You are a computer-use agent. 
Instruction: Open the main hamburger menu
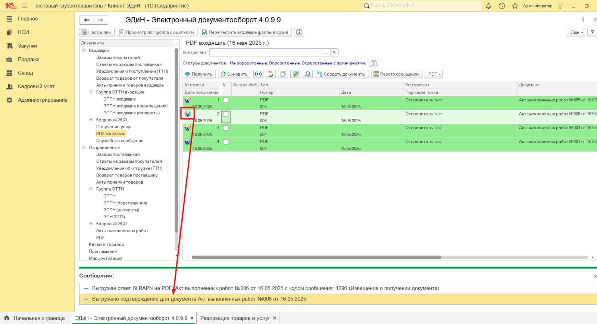(x=25, y=6)
